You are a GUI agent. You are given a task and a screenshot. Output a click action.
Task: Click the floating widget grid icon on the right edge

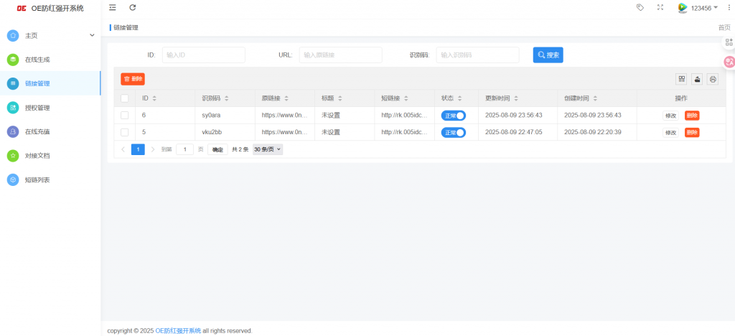(729, 42)
